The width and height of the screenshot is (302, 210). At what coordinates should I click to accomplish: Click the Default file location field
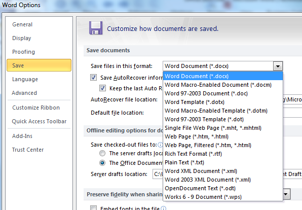pyautogui.click(x=292, y=113)
